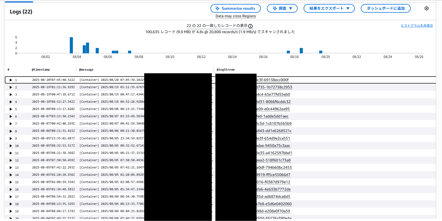The width and height of the screenshot is (442, 221).
Task: Click the @message column header
Action: [86, 70]
